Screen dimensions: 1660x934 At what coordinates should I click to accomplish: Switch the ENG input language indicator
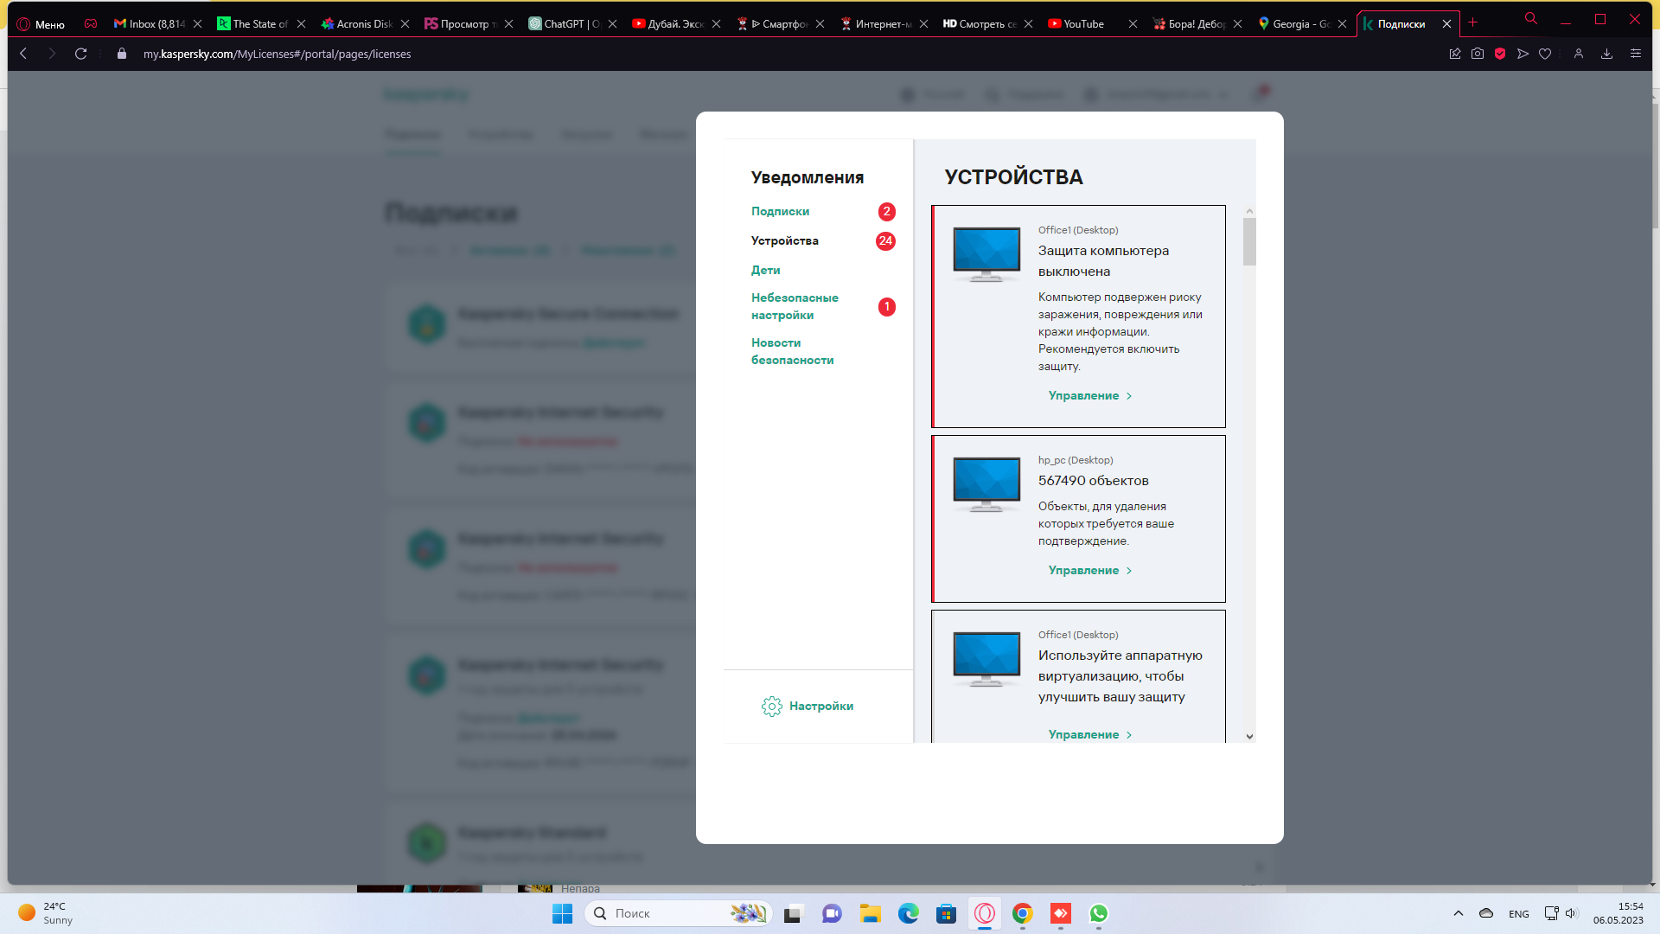(x=1518, y=913)
